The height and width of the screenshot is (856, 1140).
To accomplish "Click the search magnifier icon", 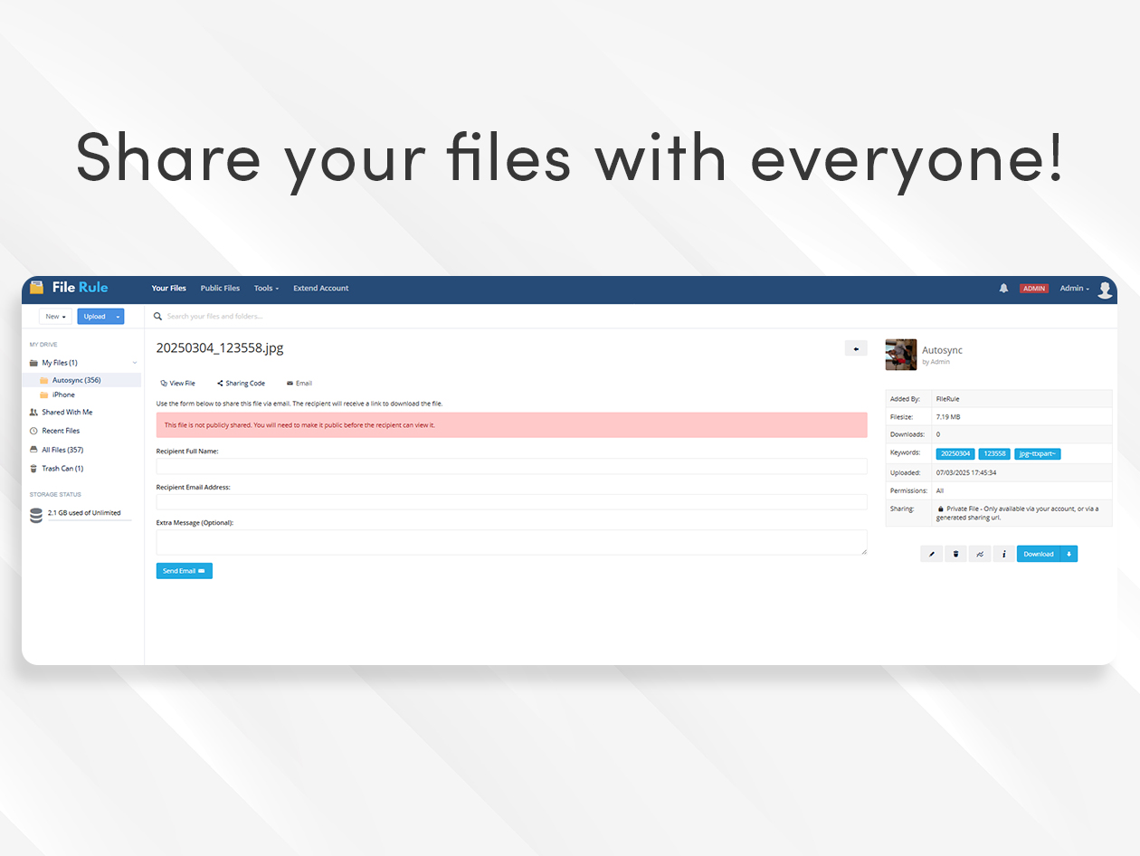I will point(158,317).
